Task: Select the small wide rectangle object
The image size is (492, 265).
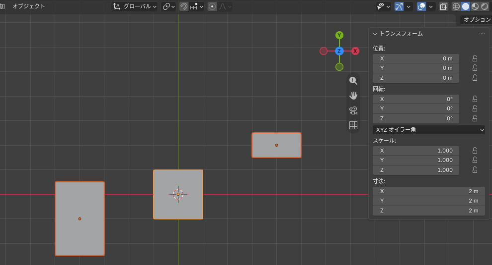Action: (x=276, y=145)
